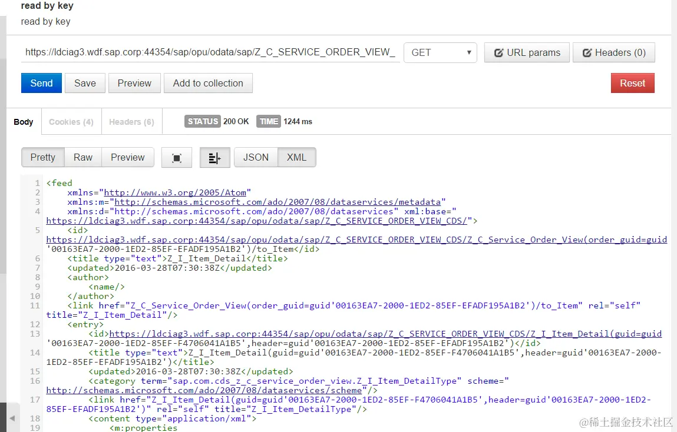Switch response format to XML

(296, 157)
